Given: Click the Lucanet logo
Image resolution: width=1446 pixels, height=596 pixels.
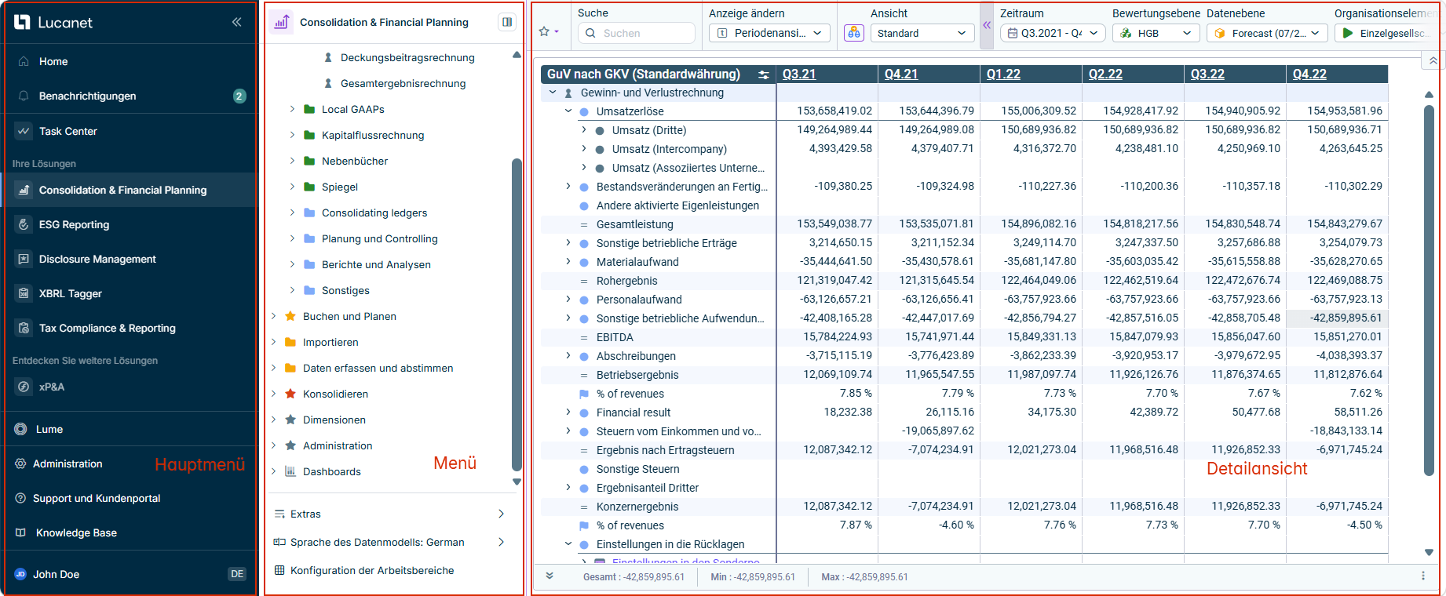Looking at the screenshot, I should coord(53,23).
